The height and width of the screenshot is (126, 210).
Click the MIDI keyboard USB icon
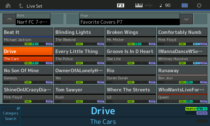(x=144, y=6)
